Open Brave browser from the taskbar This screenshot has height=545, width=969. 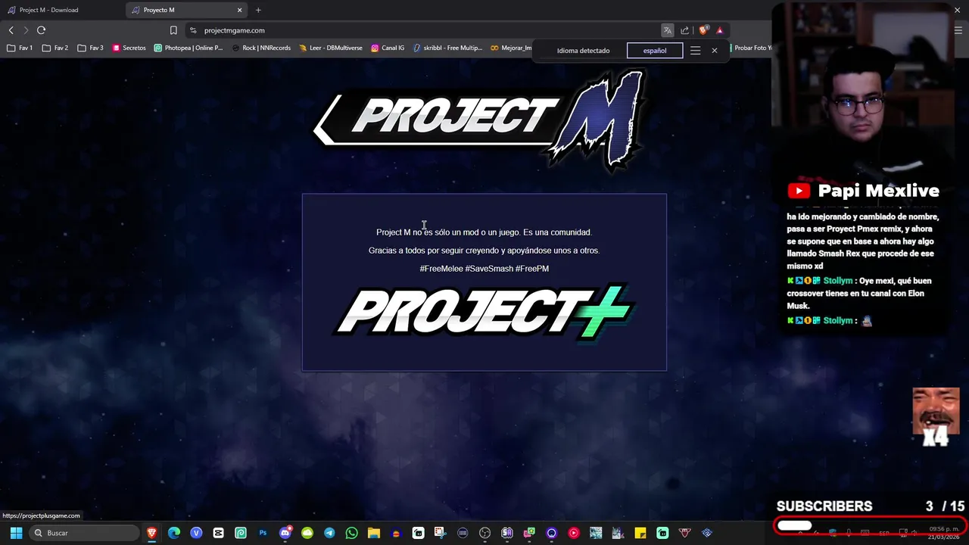point(151,533)
